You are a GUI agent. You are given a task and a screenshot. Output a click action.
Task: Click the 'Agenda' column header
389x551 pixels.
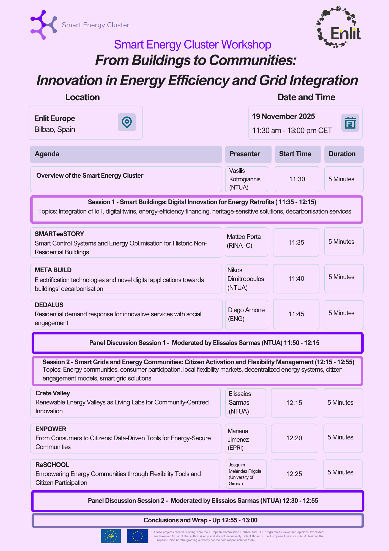(x=126, y=154)
